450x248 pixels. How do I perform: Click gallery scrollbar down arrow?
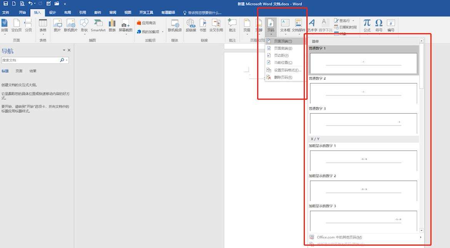point(421,230)
